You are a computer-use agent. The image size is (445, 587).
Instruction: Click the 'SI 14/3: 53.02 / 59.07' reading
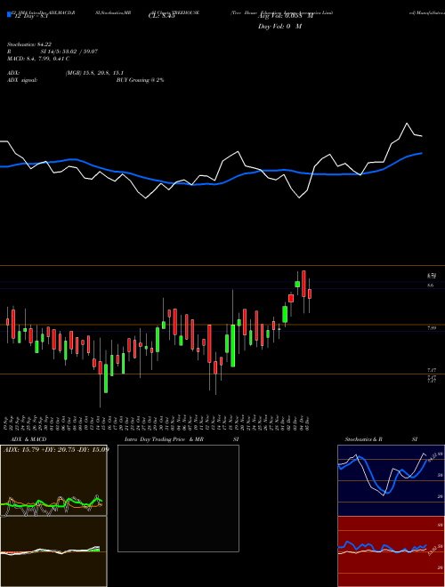[x=69, y=52]
